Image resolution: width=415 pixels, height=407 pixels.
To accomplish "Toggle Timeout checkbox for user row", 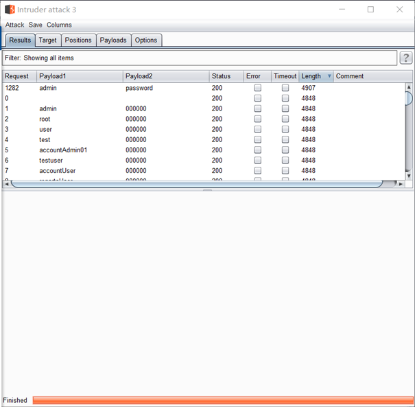I will (x=285, y=129).
